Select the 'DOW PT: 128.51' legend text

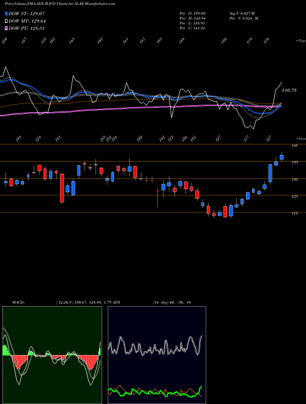(27, 29)
